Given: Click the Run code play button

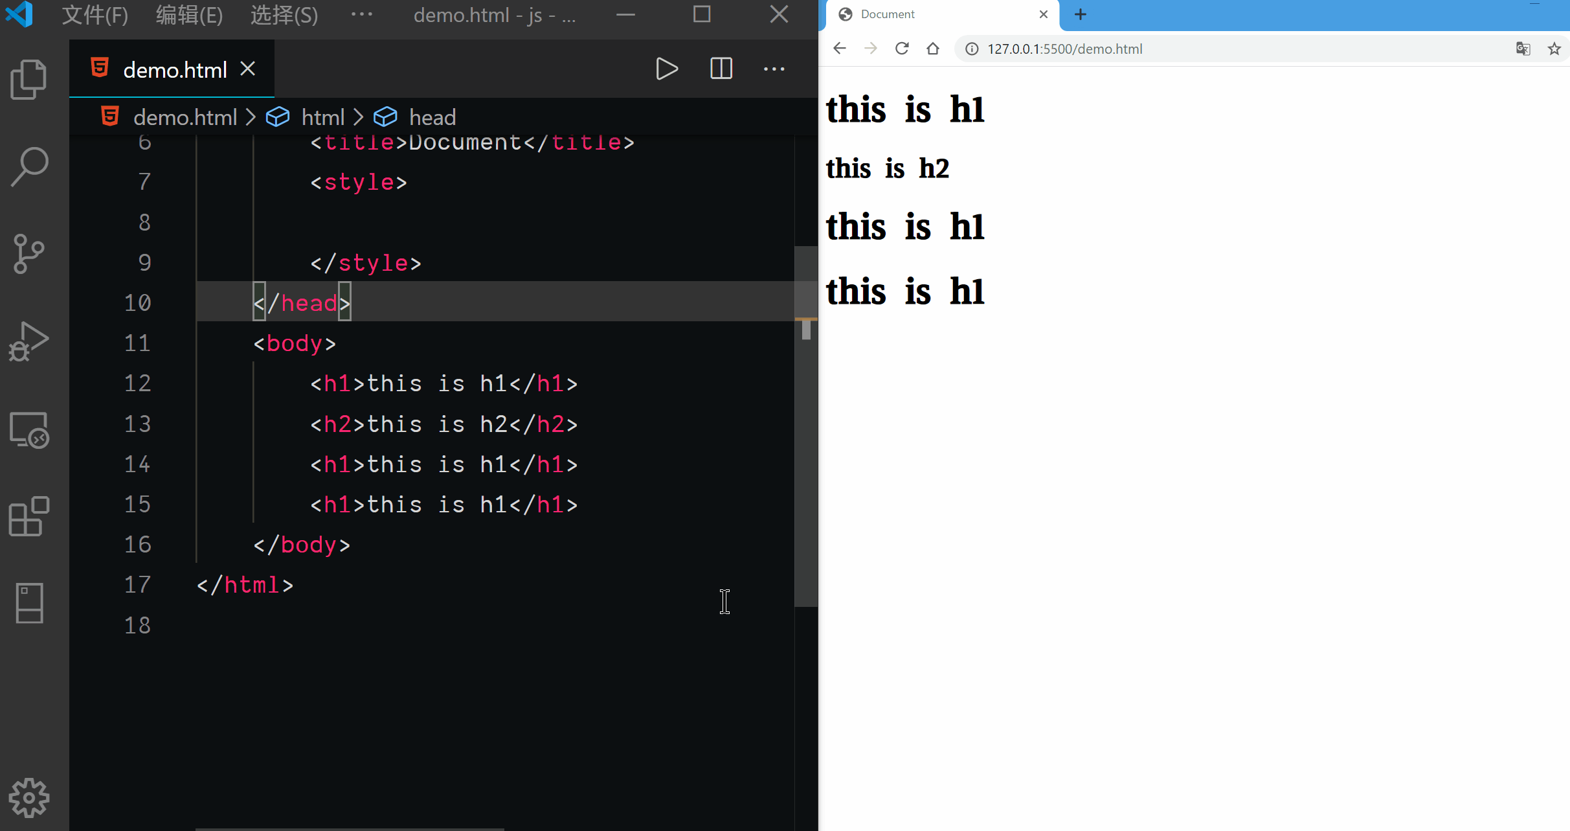Looking at the screenshot, I should coord(666,69).
